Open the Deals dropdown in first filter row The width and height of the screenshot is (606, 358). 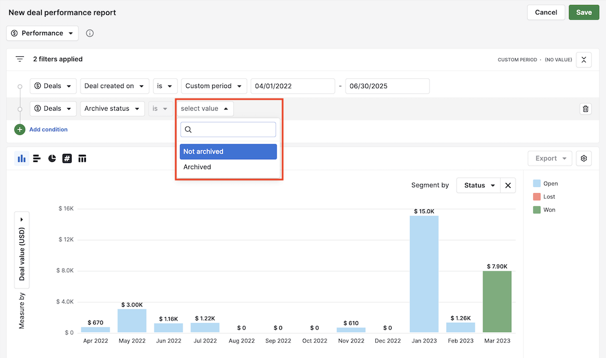pyautogui.click(x=53, y=86)
